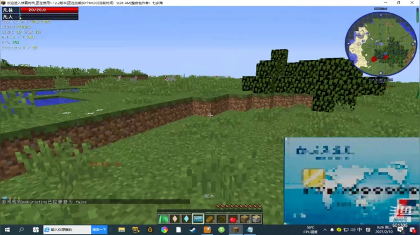Switch to Minecraft crafting-table taskbar icon
420x235 pixels.
tap(236, 230)
